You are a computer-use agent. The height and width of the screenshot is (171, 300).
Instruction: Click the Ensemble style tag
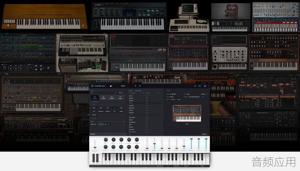[173, 99]
